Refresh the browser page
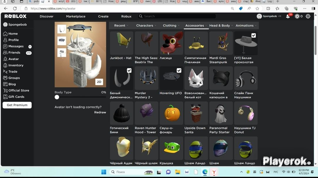The height and width of the screenshot is (178, 318). (15, 9)
